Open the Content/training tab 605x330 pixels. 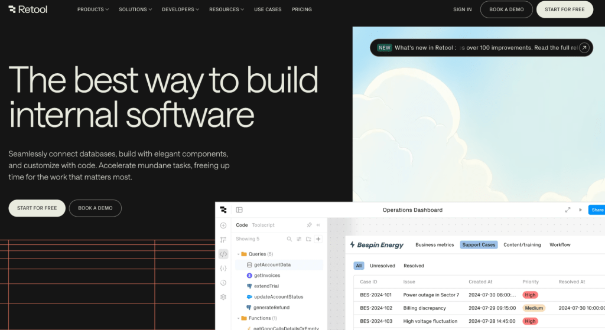coord(522,245)
